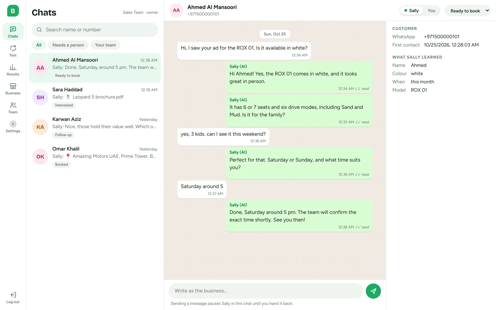Switch chat control to Sally
The image size is (496, 310).
pyautogui.click(x=411, y=11)
